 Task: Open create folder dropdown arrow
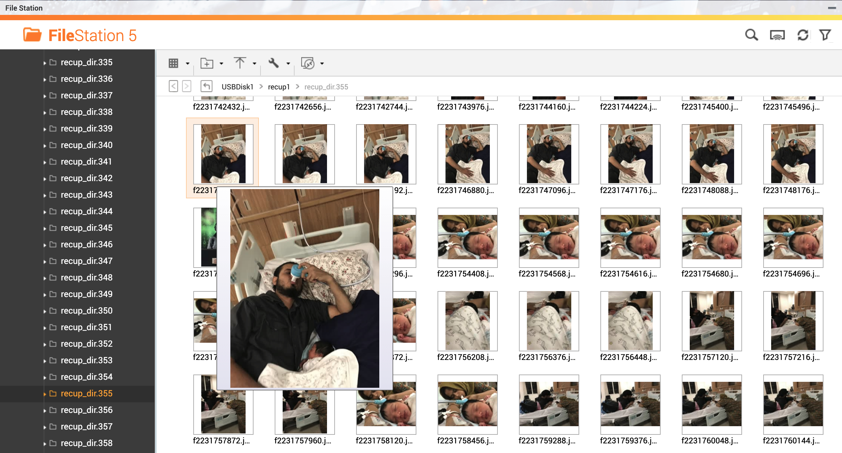point(221,64)
